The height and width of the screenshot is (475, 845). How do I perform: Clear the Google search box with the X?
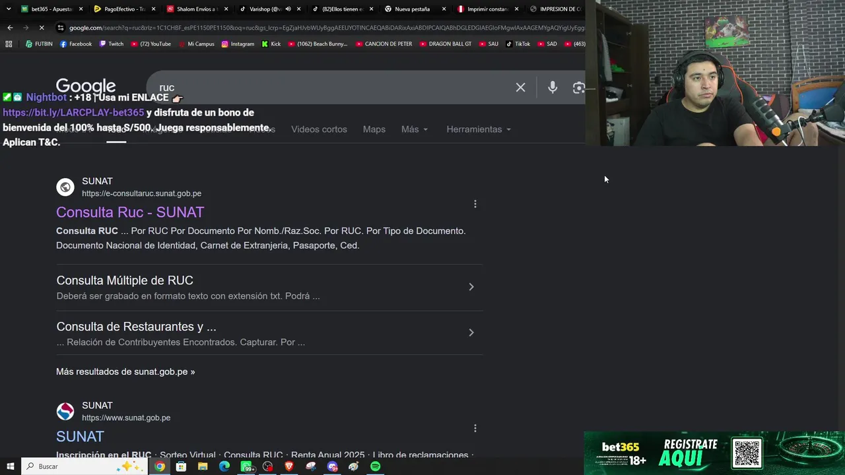coord(520,87)
